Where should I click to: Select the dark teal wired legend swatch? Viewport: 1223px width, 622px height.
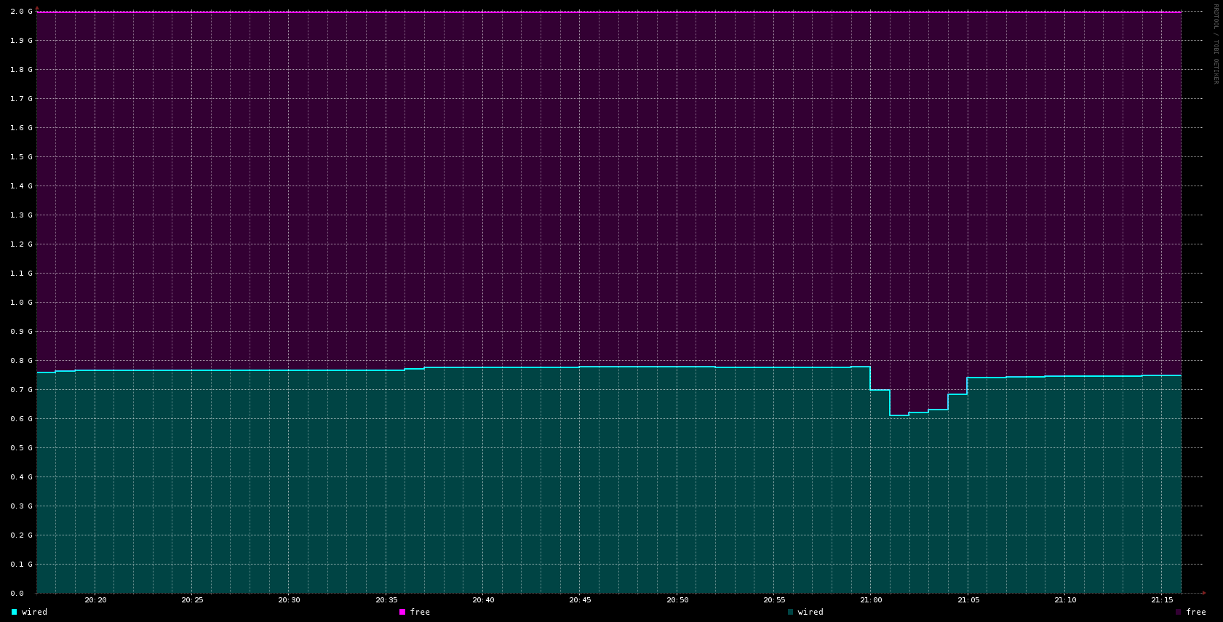pyautogui.click(x=790, y=612)
